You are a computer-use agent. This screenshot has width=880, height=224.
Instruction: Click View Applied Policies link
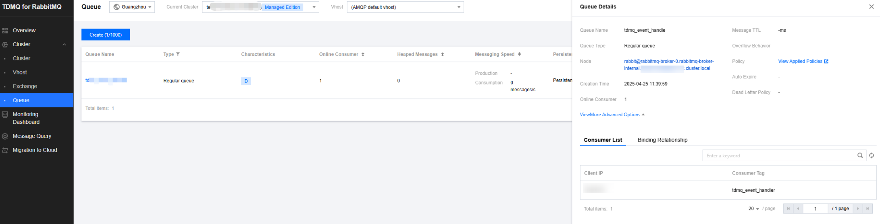(800, 62)
